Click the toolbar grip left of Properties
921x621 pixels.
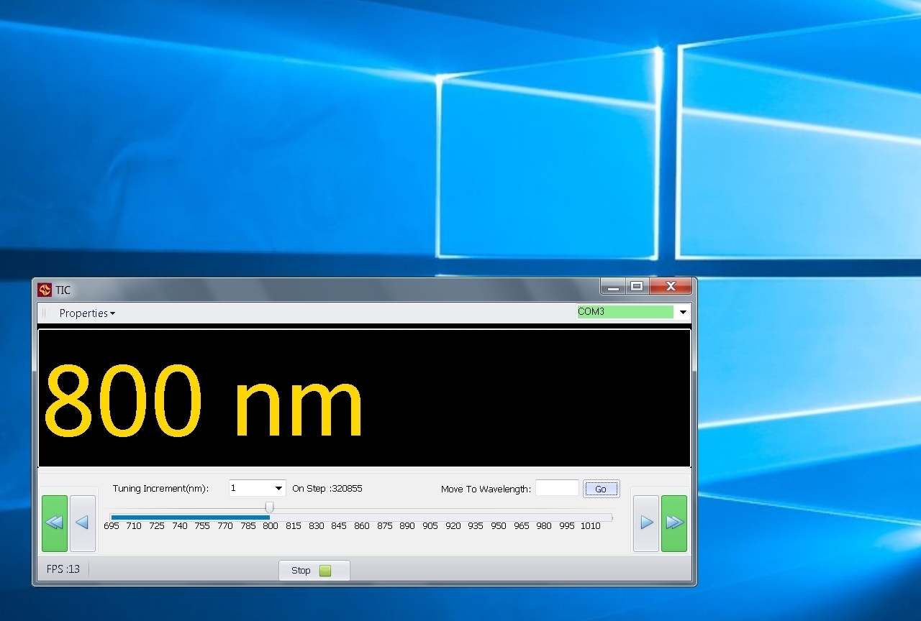click(44, 313)
